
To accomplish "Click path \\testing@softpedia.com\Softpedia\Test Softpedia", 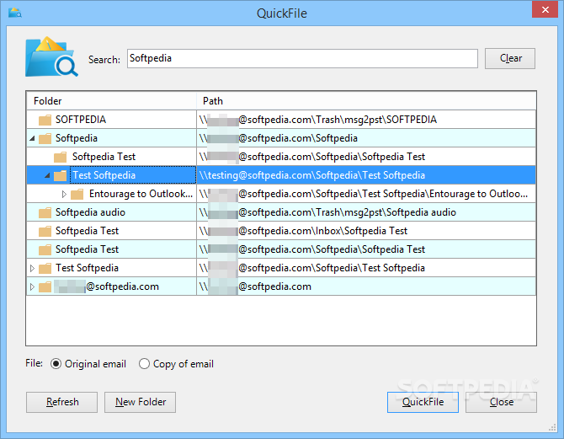I will tap(311, 175).
